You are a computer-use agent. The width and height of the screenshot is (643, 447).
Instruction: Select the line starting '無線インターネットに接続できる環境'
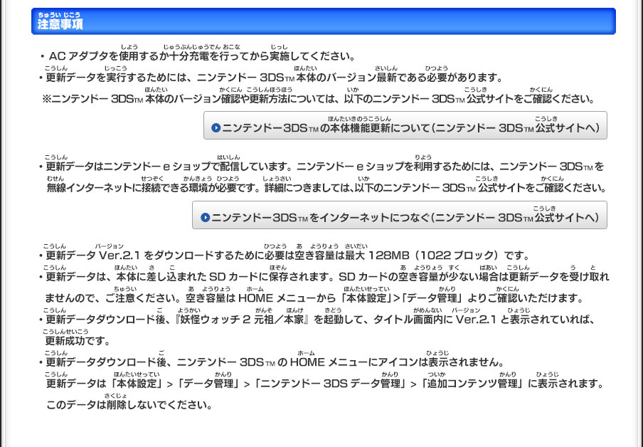pos(326,188)
